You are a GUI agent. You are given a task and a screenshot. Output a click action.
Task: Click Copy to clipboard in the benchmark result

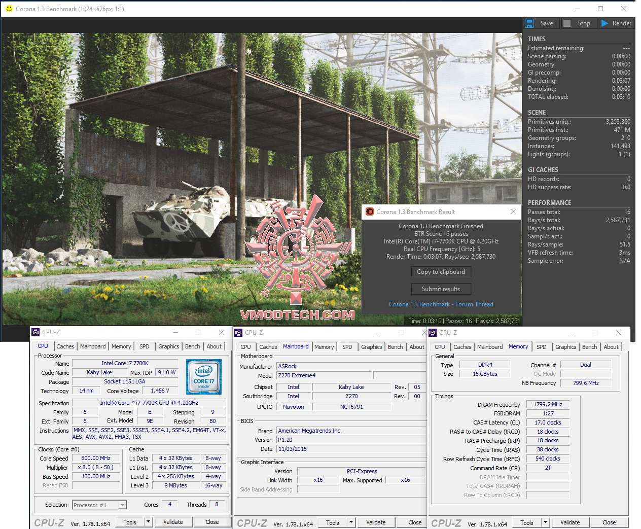441,272
